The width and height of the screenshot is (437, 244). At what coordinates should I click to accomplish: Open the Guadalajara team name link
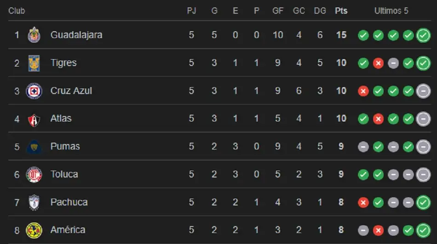[x=76, y=35]
